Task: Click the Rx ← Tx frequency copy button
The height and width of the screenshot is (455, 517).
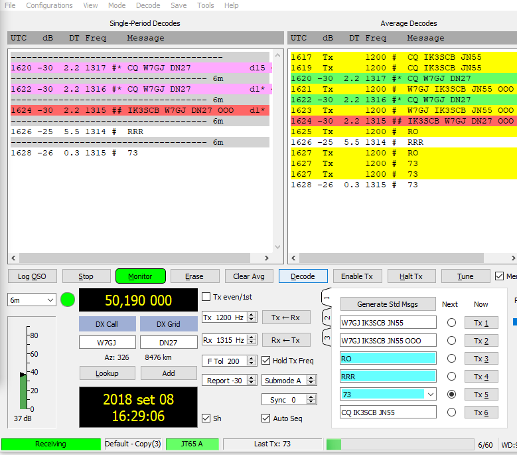Action: point(286,340)
